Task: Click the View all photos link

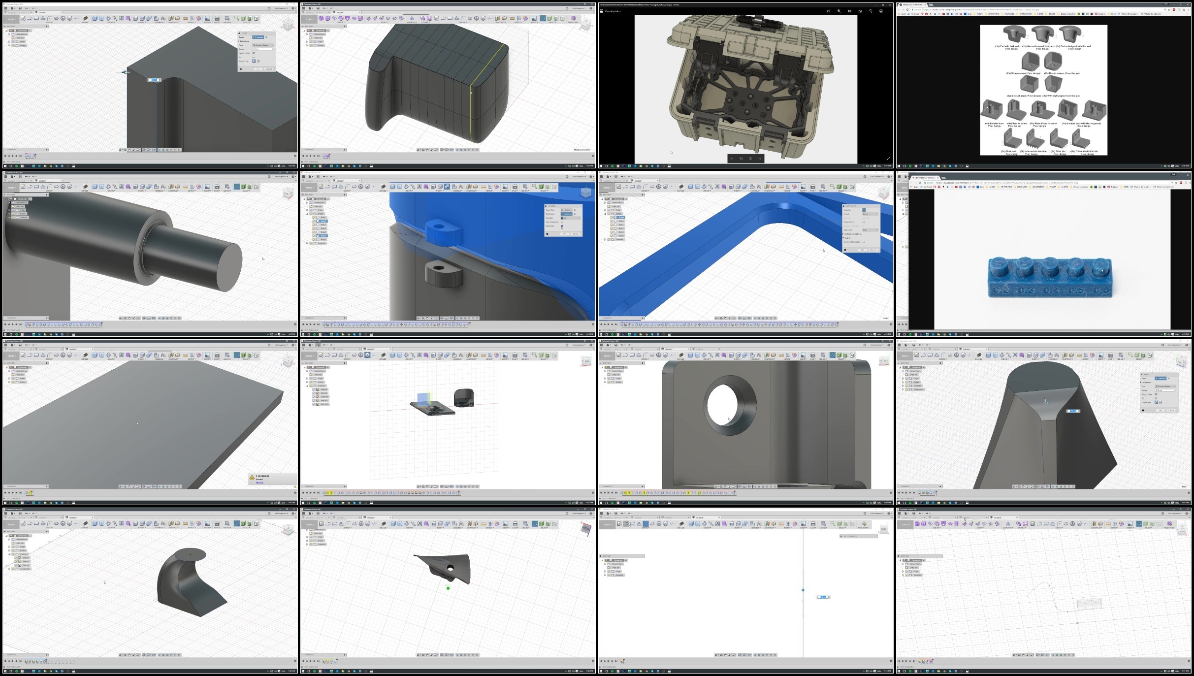Action: [x=613, y=11]
